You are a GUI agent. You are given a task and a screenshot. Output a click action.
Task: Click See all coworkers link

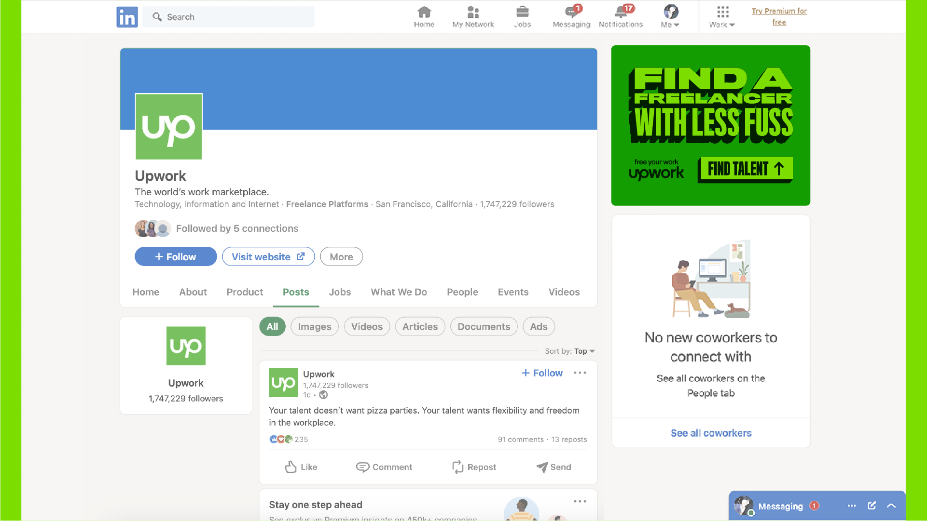[x=711, y=433]
